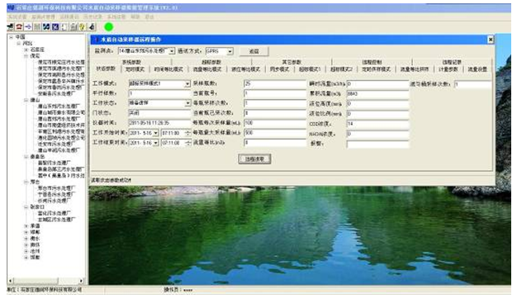Click the last toolbar icon after the help icon
The image size is (517, 299).
tap(92, 27)
